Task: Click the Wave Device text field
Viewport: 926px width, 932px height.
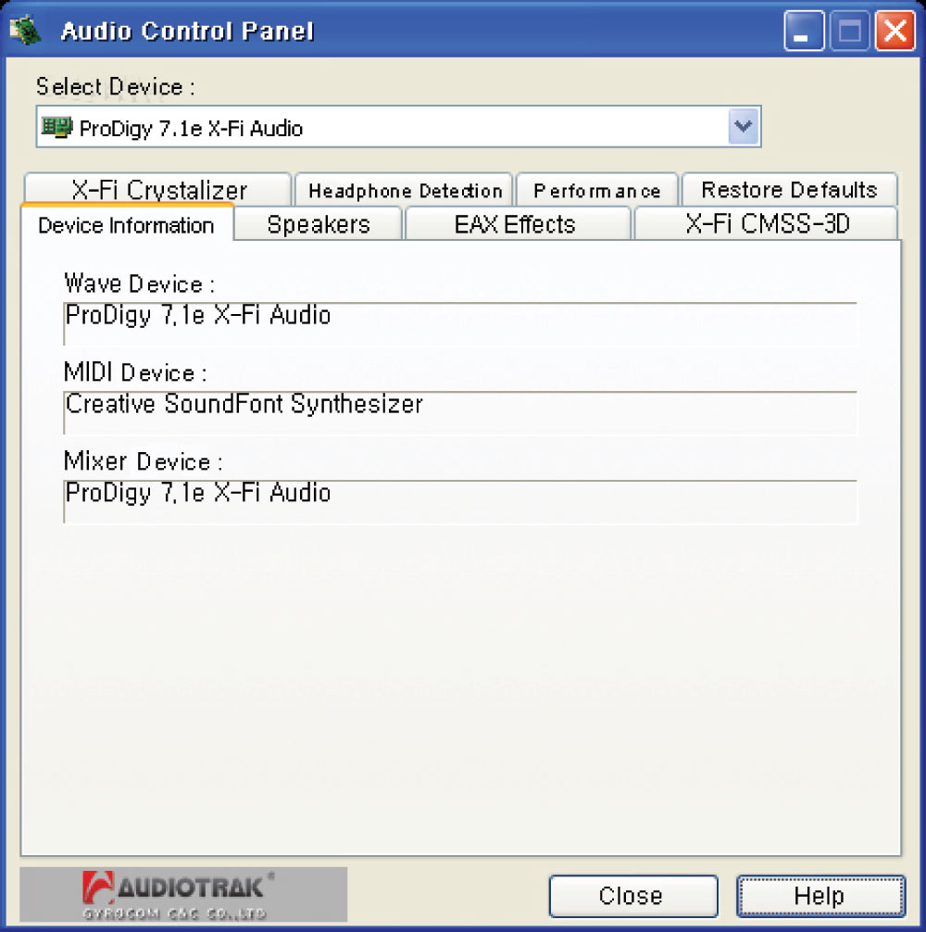Action: [459, 323]
